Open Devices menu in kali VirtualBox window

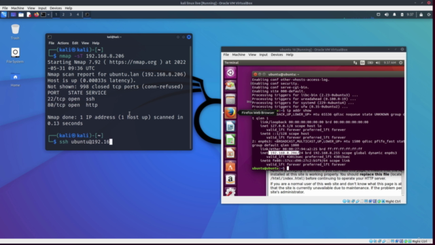click(x=56, y=8)
